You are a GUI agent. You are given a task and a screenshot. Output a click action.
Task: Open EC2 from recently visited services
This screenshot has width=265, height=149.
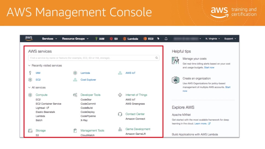coord(38,80)
